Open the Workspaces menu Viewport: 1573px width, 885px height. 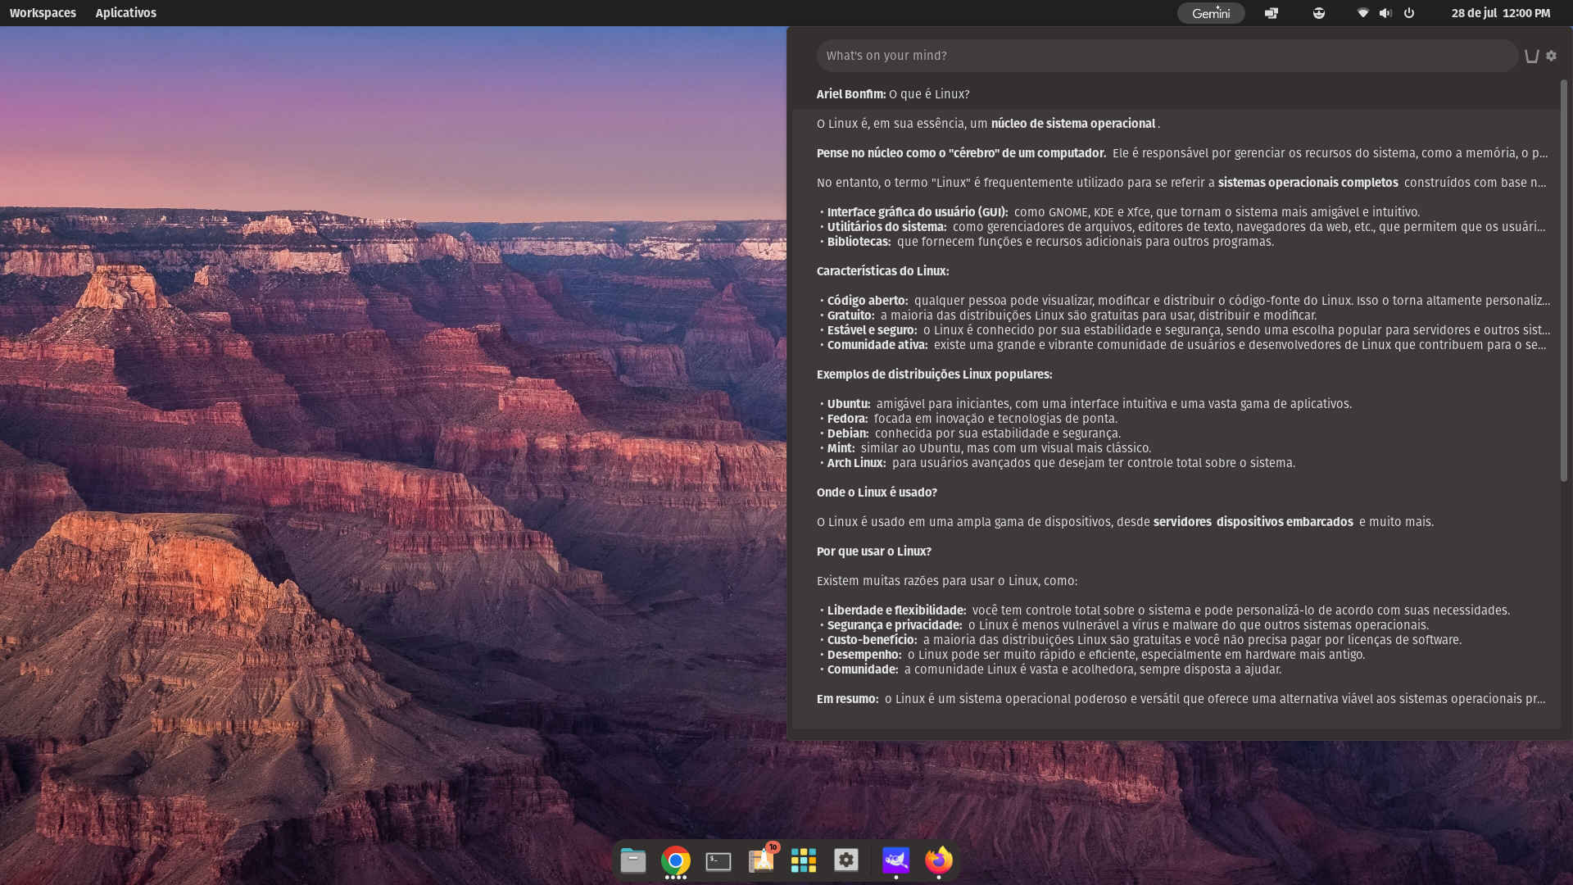click(43, 12)
